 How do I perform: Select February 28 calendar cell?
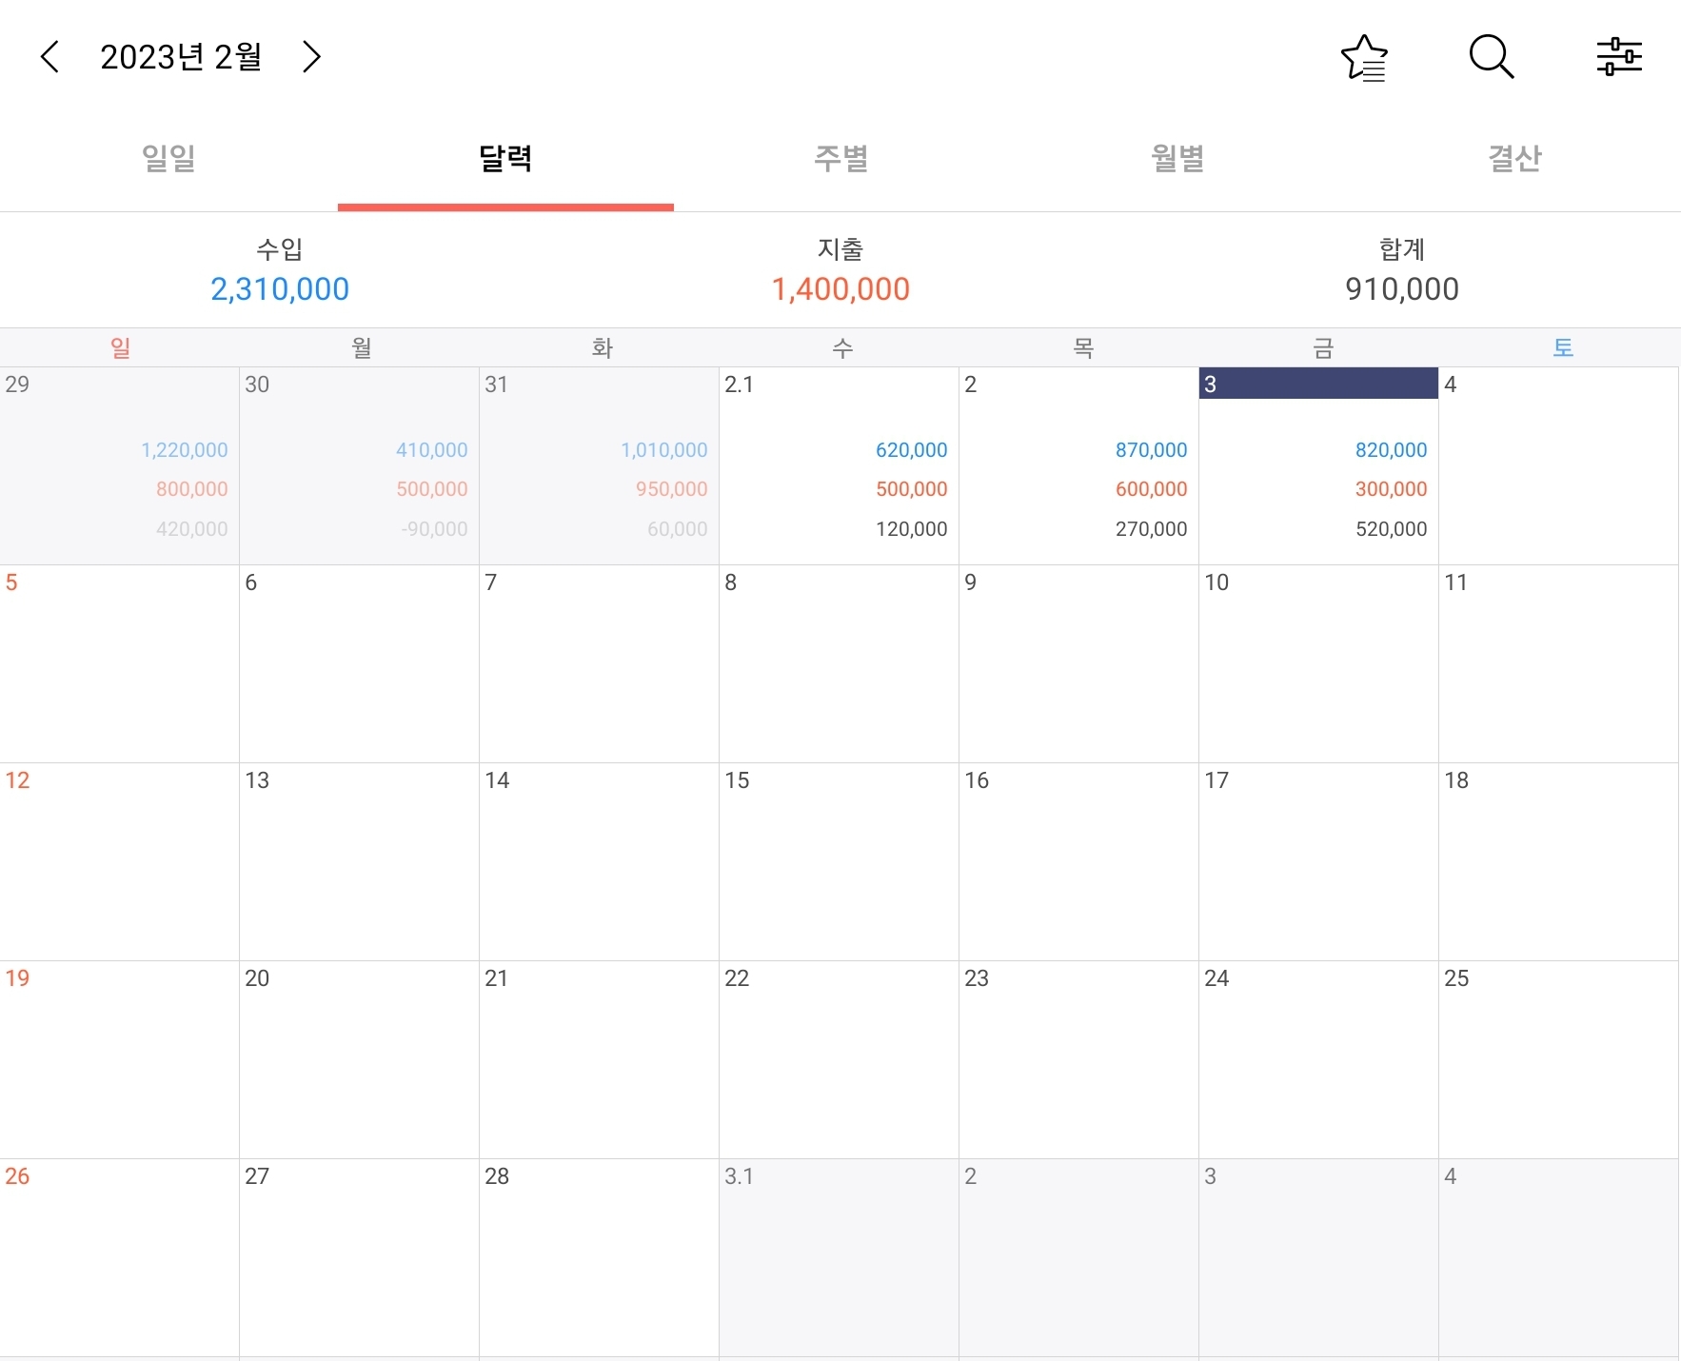click(x=599, y=1258)
